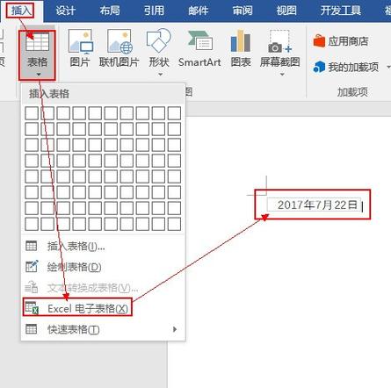Viewport: 391px width, 388px height.
Task: Click the 应用商店 shopping bag icon
Action: (x=319, y=41)
